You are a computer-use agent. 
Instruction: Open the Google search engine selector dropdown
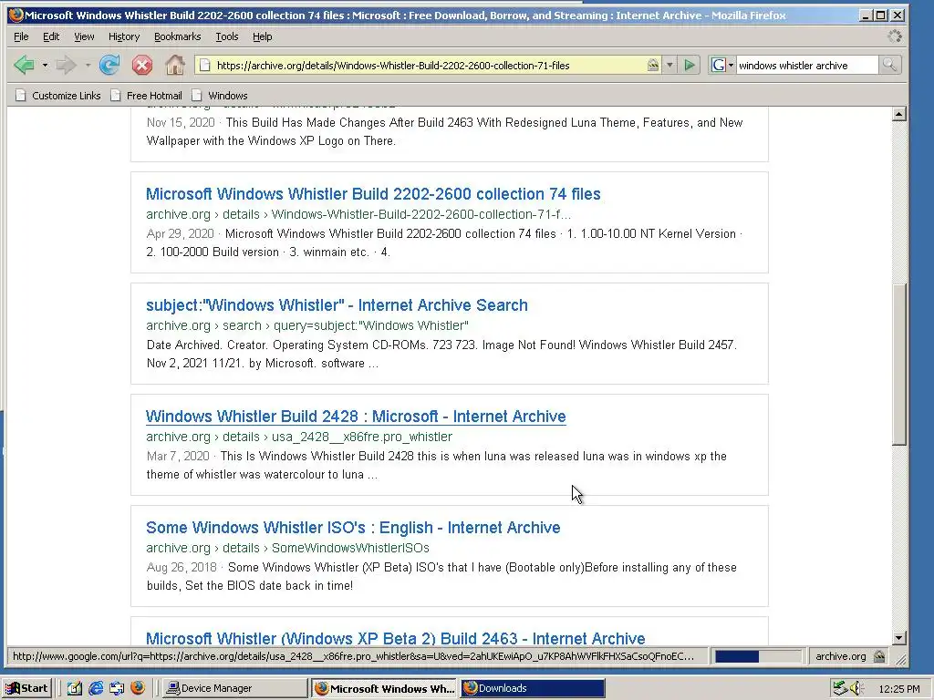coord(722,65)
